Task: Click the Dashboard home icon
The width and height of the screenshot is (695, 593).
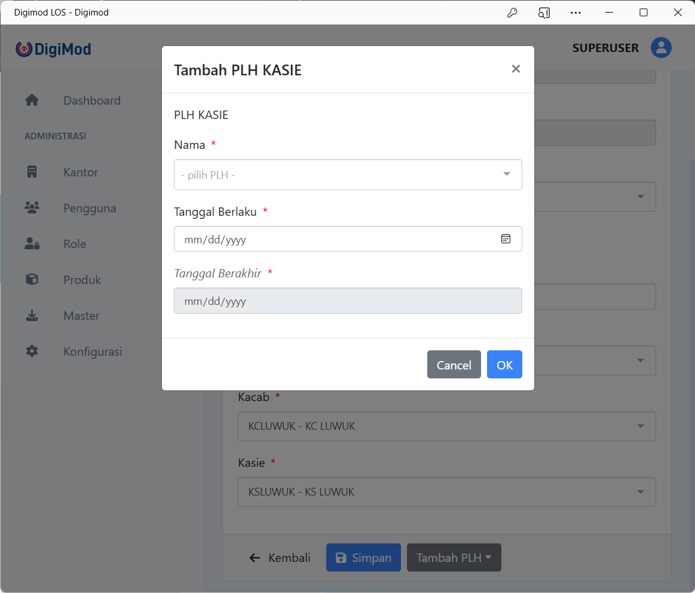Action: tap(32, 100)
